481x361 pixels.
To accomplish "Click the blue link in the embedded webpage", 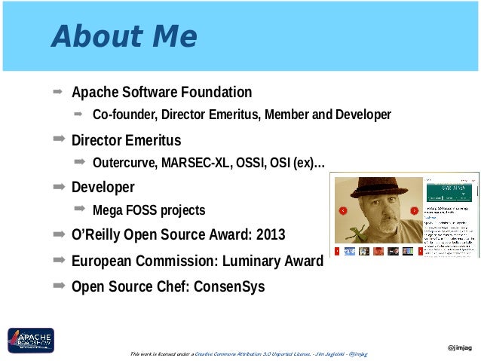I will 430,218.
